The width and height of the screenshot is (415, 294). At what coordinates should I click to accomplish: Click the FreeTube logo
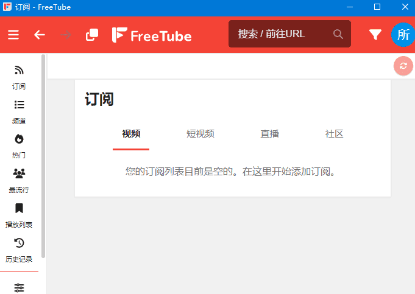(152, 35)
